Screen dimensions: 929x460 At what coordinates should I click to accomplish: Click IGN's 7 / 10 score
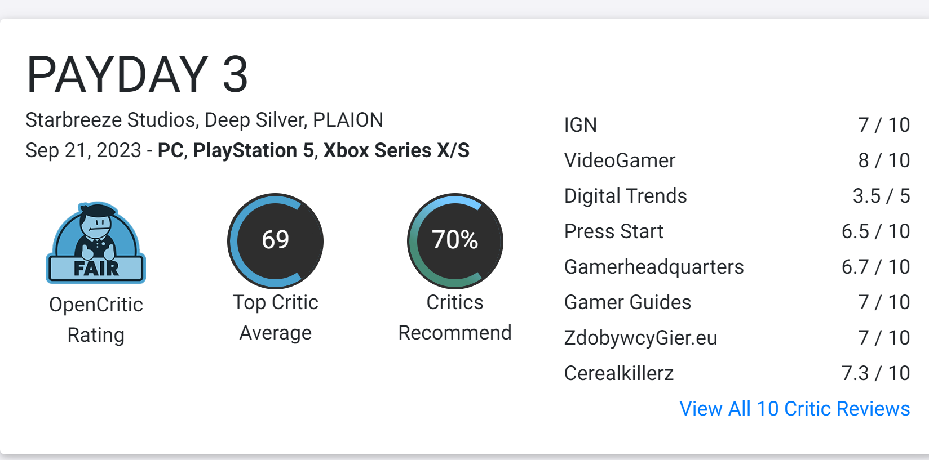884,125
